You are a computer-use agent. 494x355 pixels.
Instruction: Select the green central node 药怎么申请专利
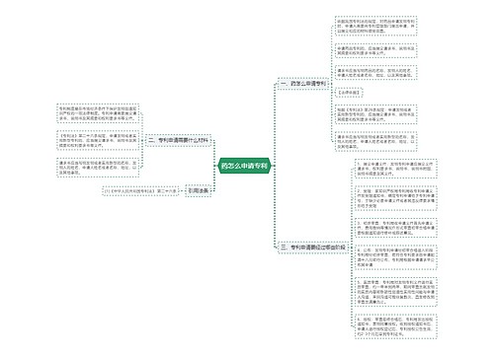click(244, 166)
